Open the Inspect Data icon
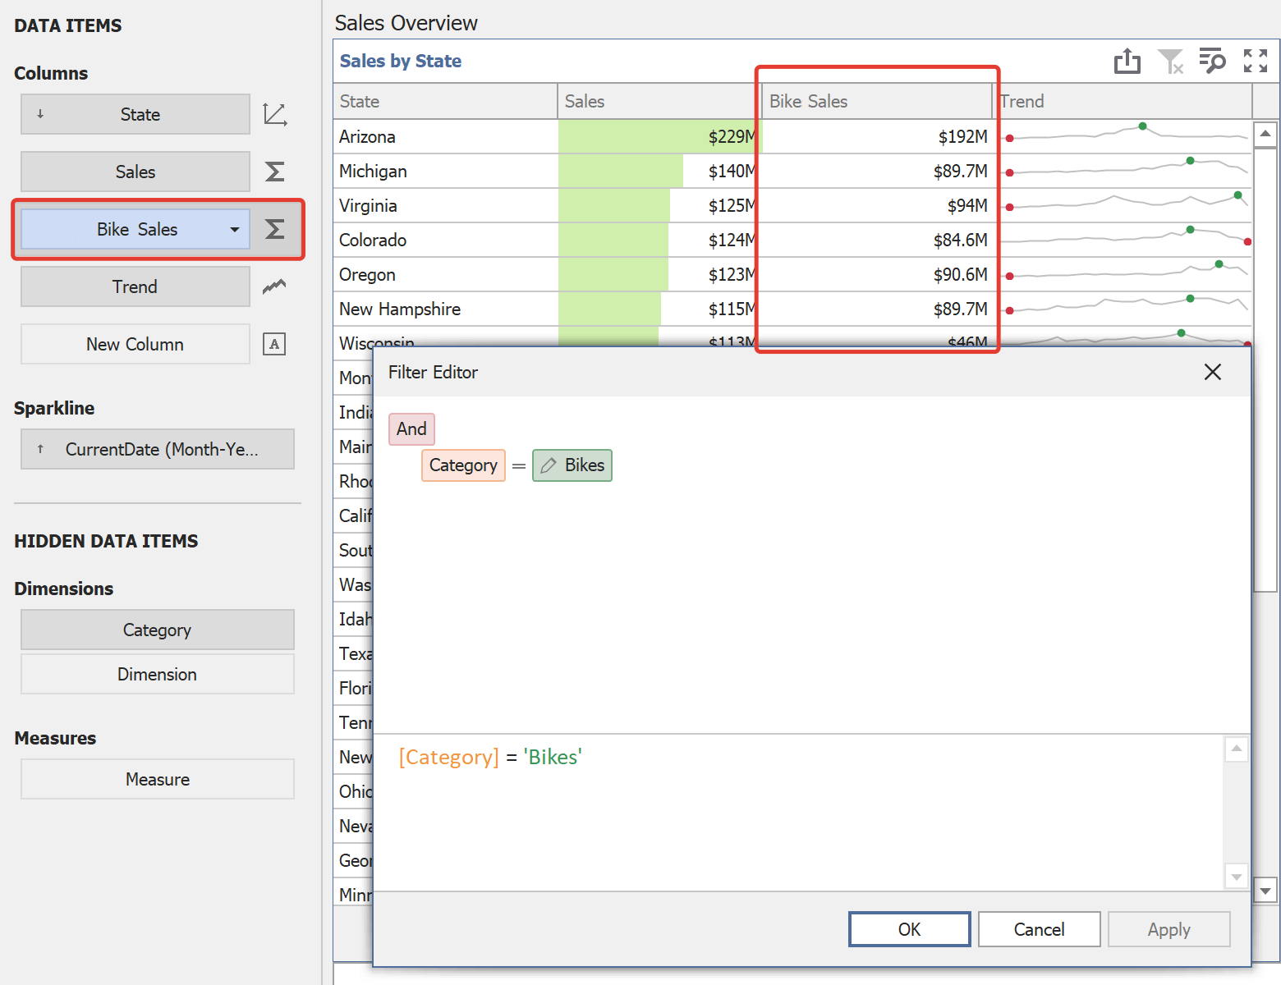Image resolution: width=1281 pixels, height=985 pixels. pyautogui.click(x=1212, y=61)
